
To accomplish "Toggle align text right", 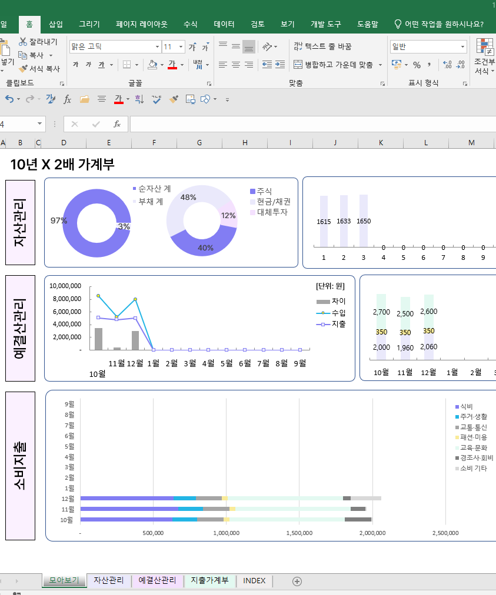I will coord(249,65).
